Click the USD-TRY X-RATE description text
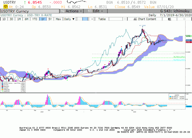The image size is (192, 138). click(39, 15)
